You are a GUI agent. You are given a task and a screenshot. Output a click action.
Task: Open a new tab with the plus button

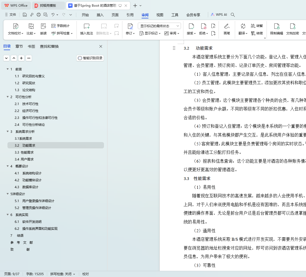135,6
